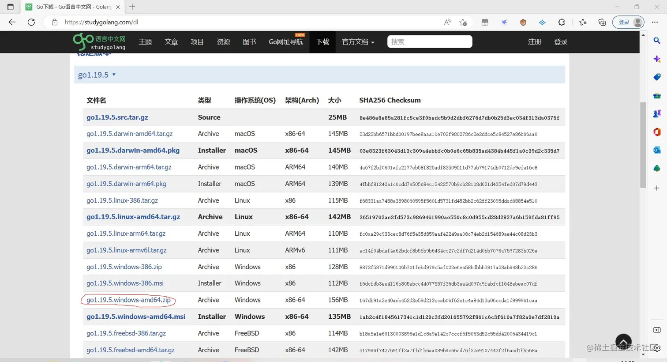Viewport: 667px width, 362px height.
Task: Click the blue bird extension icon
Action: point(504,22)
